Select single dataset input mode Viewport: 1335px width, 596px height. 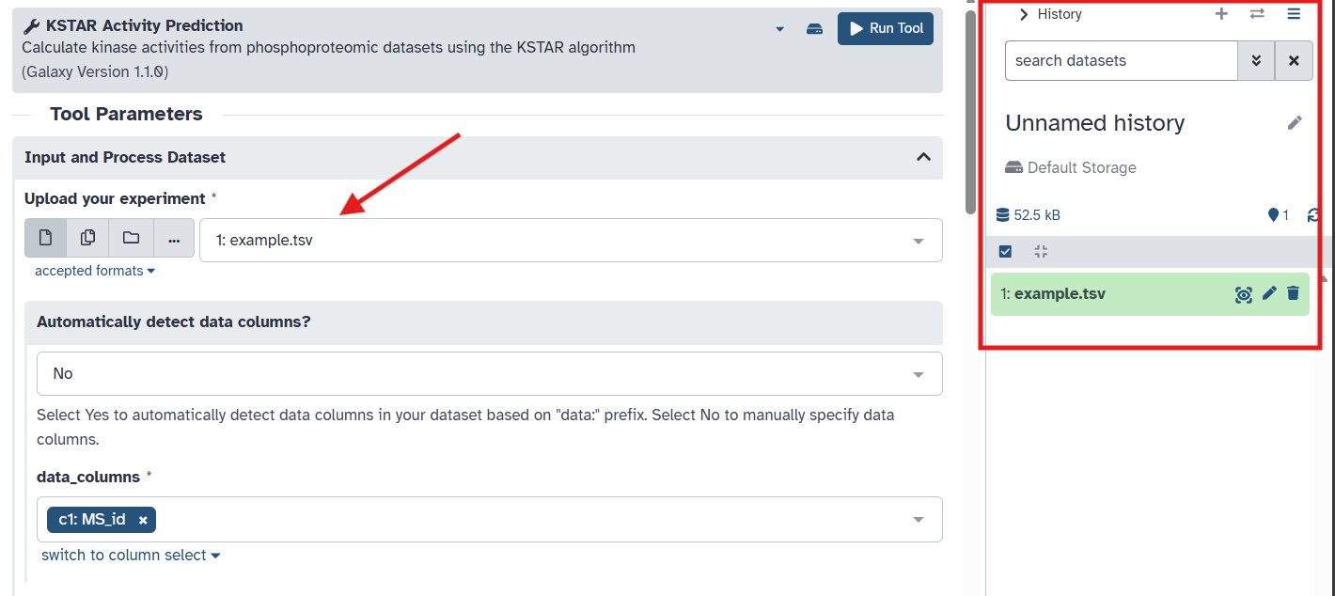click(45, 239)
